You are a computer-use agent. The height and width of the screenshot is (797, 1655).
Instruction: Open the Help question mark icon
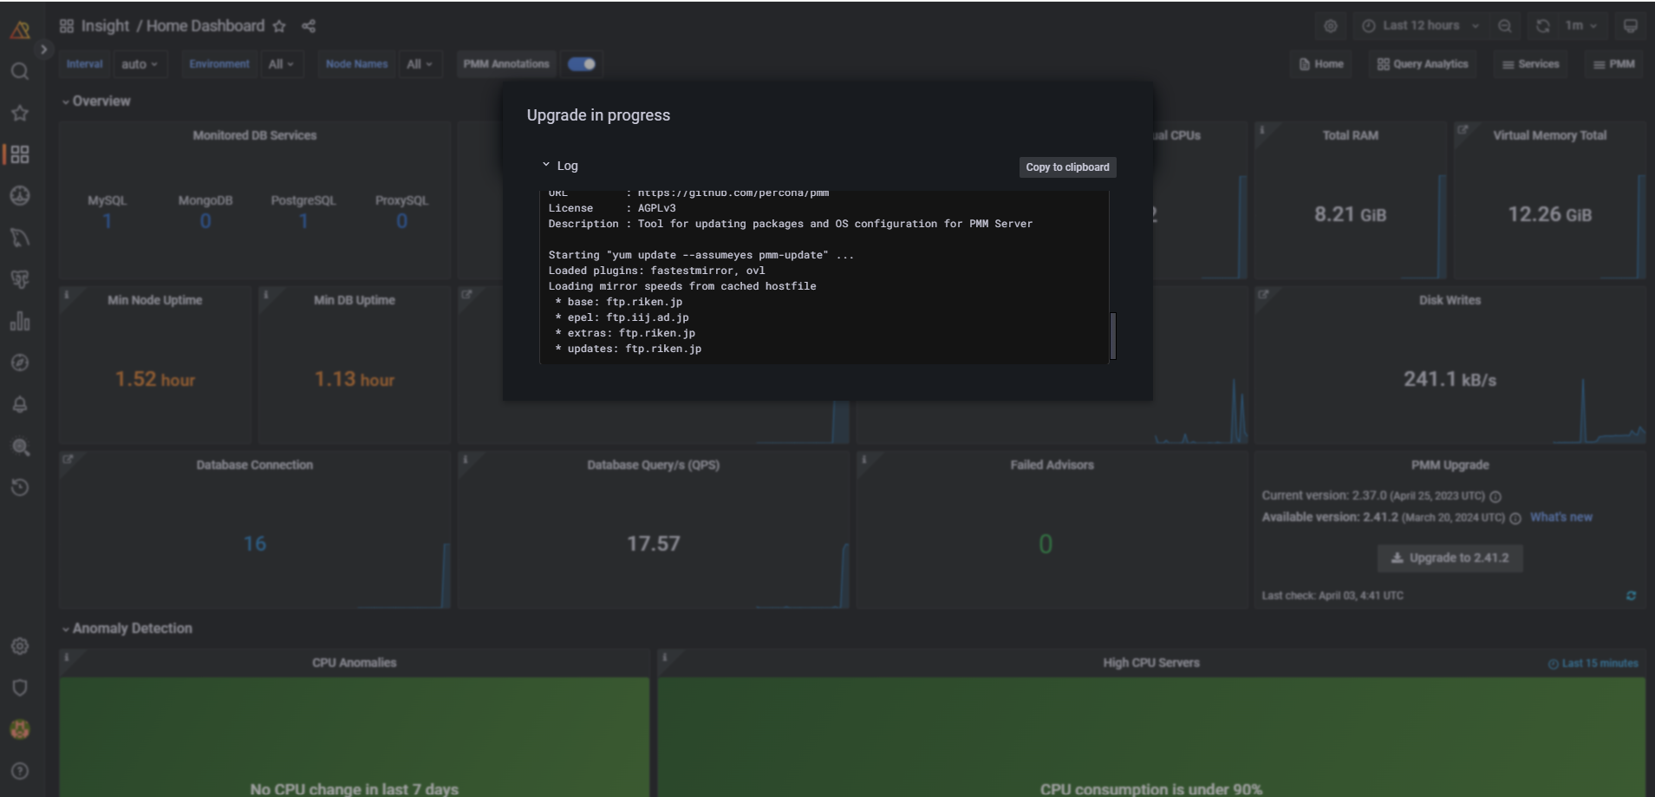20,771
